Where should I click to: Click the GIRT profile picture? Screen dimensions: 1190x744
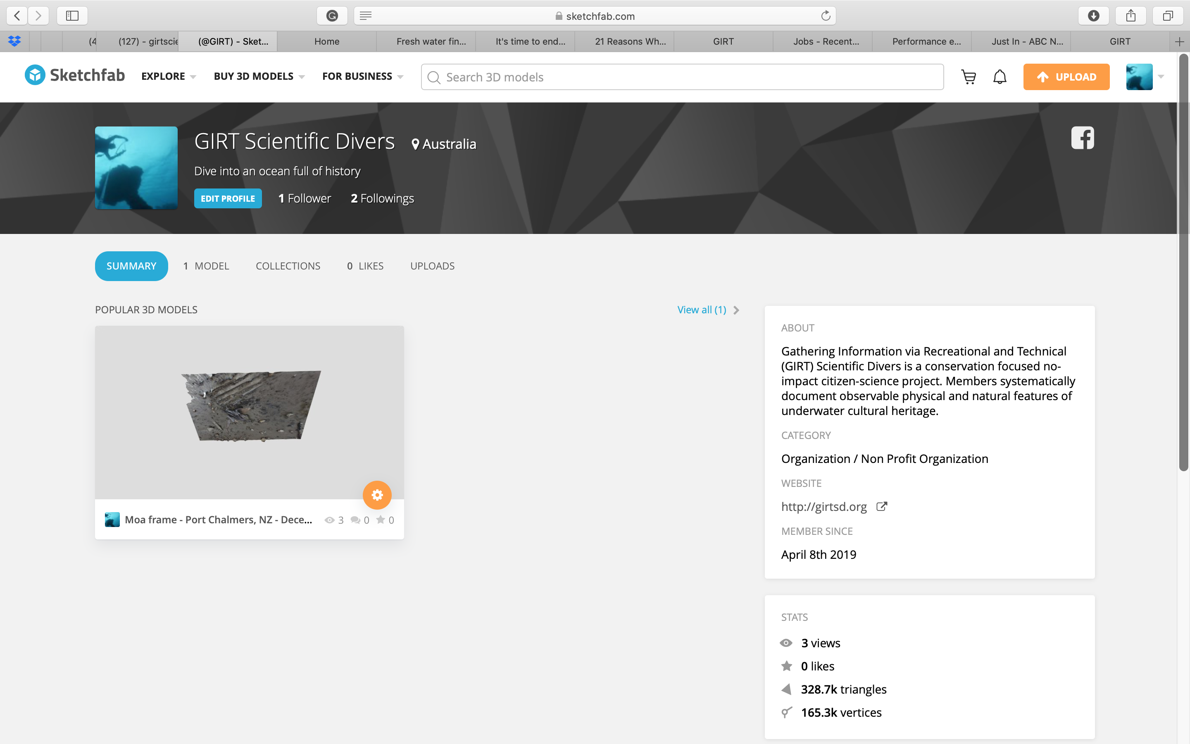[x=136, y=168]
